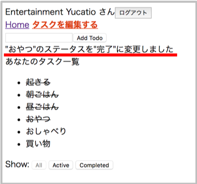The width and height of the screenshot is (197, 184).
Task: Toggle the 朝ごはん task
Action: (42, 94)
